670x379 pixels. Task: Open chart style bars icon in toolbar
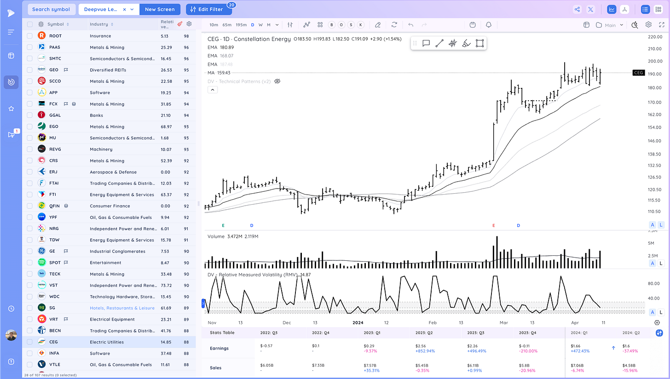click(290, 25)
